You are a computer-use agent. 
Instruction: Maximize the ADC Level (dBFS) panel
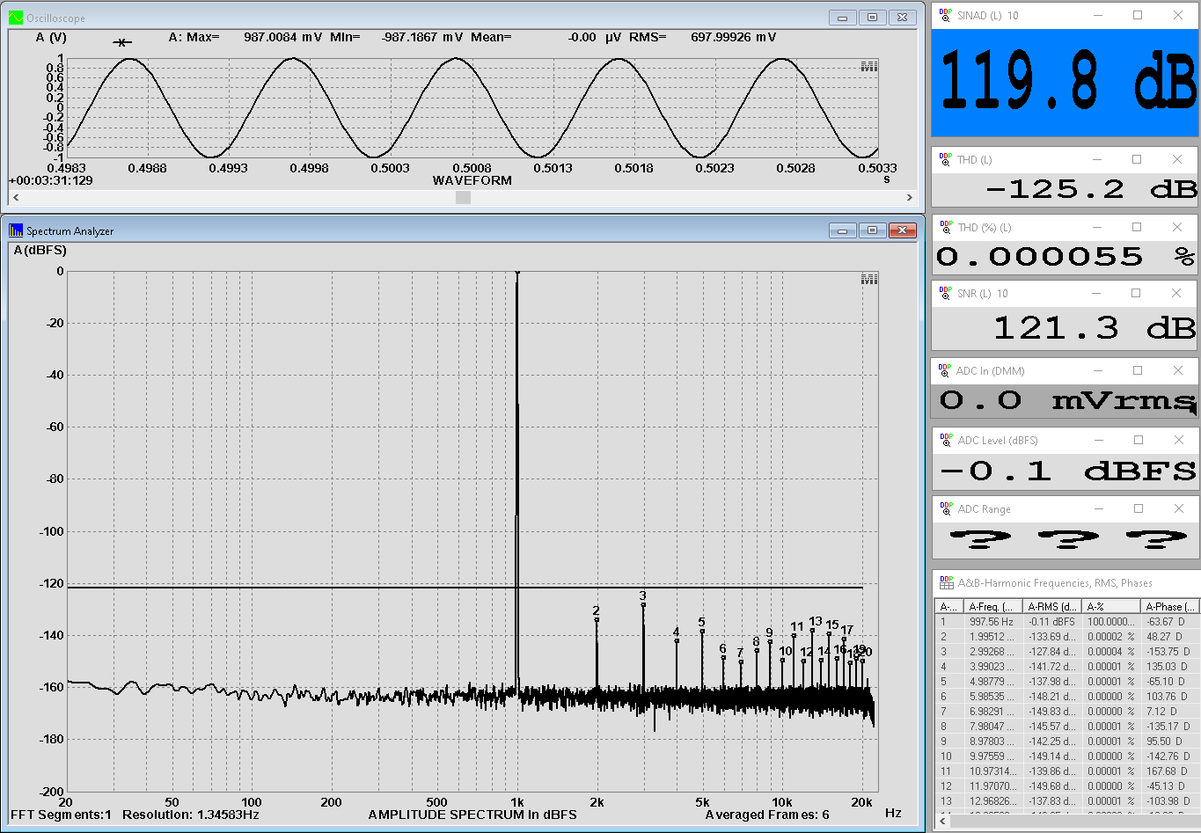pyautogui.click(x=1139, y=440)
